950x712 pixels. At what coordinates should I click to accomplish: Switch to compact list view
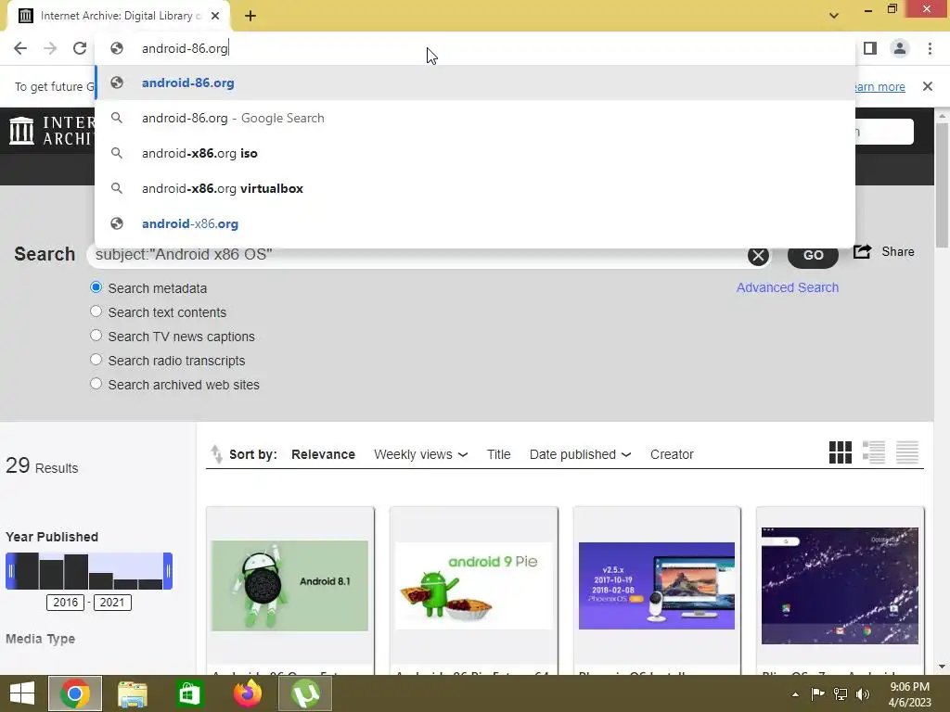pos(907,452)
